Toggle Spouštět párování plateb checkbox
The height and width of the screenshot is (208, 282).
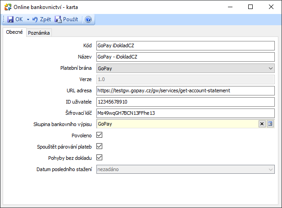(x=99, y=146)
